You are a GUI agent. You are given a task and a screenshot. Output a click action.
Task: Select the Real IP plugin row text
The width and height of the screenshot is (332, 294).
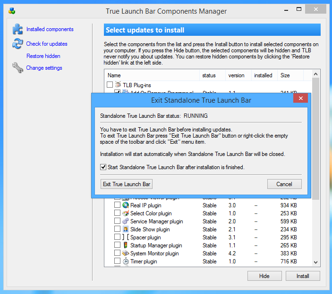pyautogui.click(x=145, y=205)
